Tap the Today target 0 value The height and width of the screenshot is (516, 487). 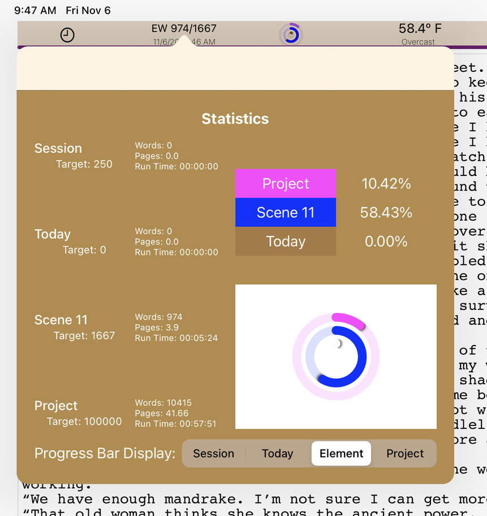[x=84, y=250]
